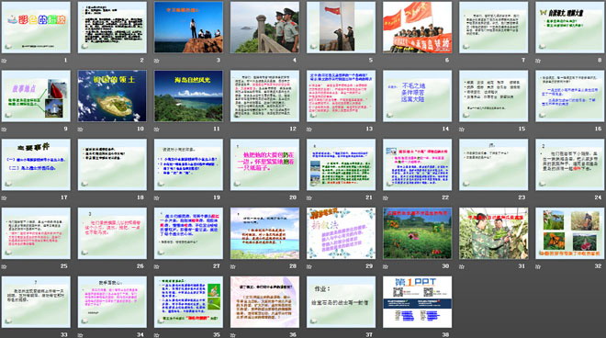
Task: Select slide 14 with blue text 不毛之地
Action: click(x=417, y=96)
